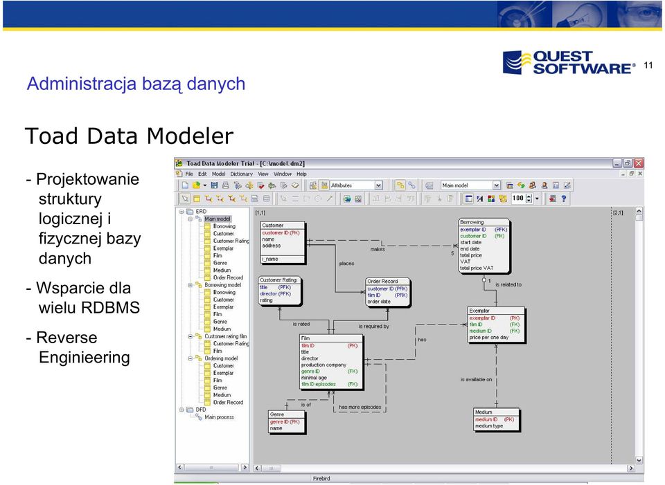Click the diagram horizontal scrollbar right arrow

pos(631,468)
